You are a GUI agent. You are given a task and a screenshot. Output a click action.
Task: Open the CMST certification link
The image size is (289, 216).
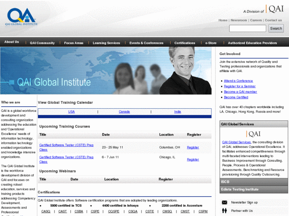(185, 211)
